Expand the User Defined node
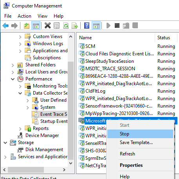The image size is (179, 179). pos(27,100)
